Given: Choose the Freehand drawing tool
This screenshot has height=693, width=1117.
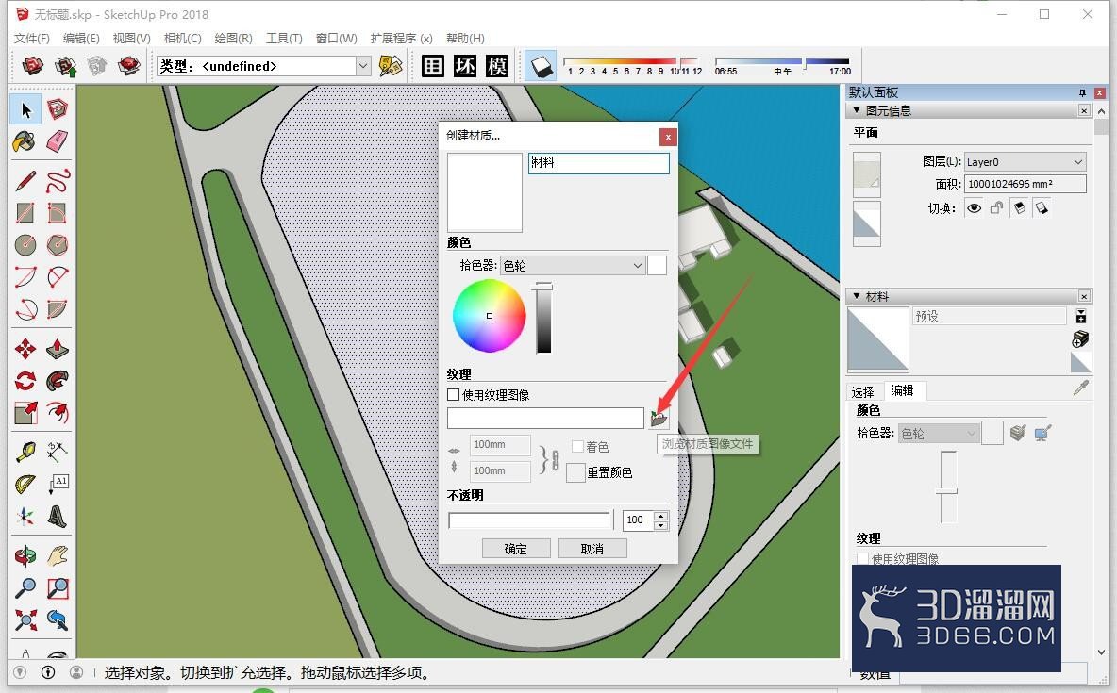Looking at the screenshot, I should tap(58, 181).
